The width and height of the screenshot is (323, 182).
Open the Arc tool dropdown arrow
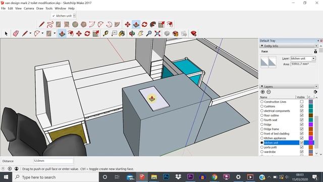tap(42, 33)
